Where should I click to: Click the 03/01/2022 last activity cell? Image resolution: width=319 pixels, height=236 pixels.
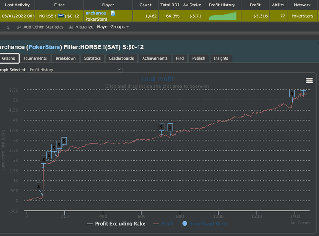pyautogui.click(x=17, y=16)
